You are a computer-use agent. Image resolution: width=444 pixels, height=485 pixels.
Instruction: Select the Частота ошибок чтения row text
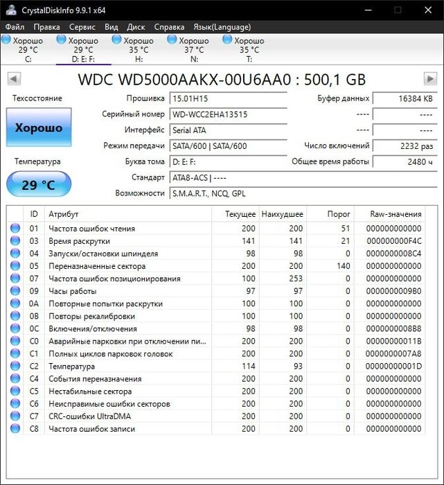point(92,229)
